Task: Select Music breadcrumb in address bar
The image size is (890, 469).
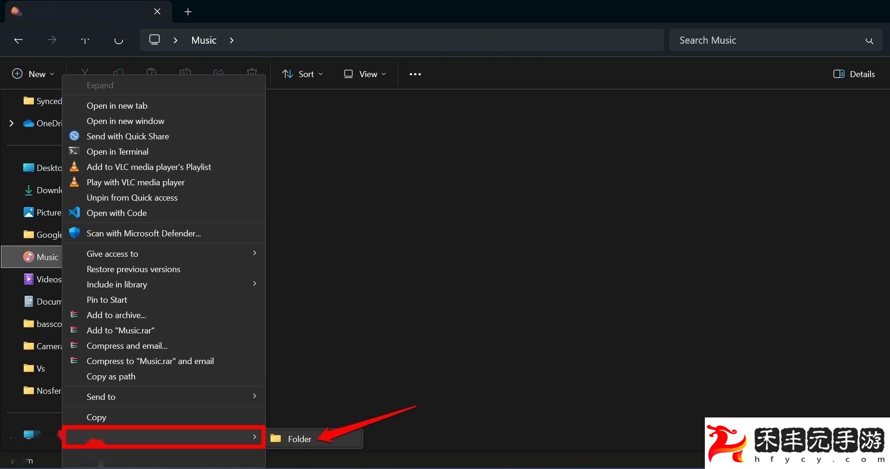Action: (204, 40)
